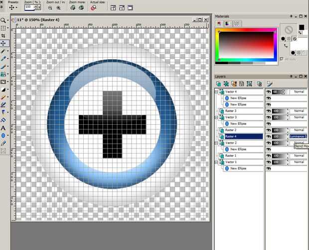
Task: Click the Zoom more in icon
Action: (x=81, y=8)
